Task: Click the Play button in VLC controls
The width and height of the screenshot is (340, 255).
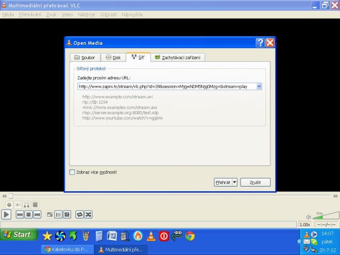Action: click(6, 215)
